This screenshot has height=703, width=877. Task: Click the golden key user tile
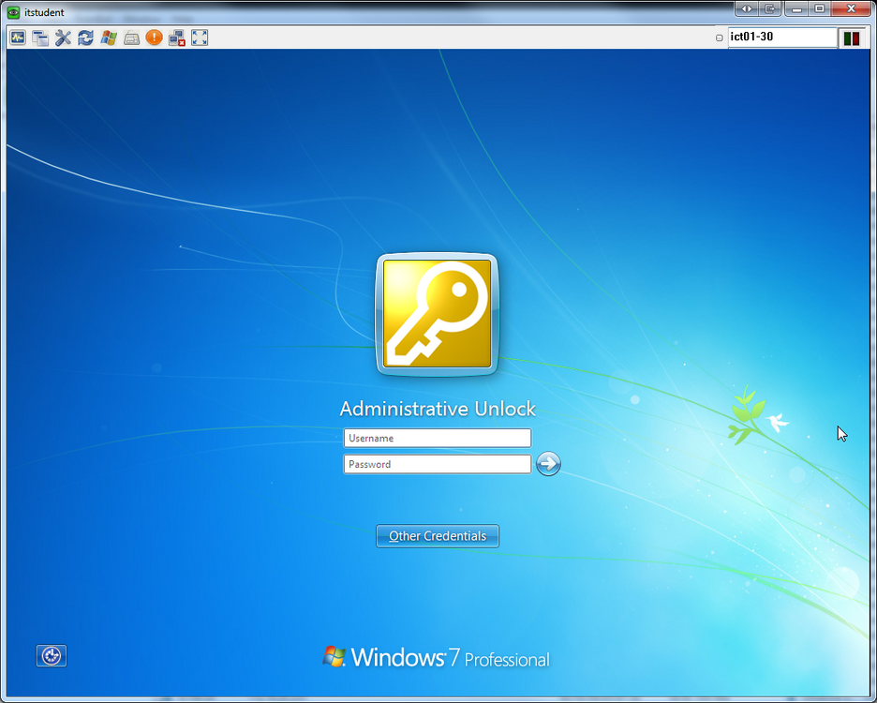tap(437, 314)
